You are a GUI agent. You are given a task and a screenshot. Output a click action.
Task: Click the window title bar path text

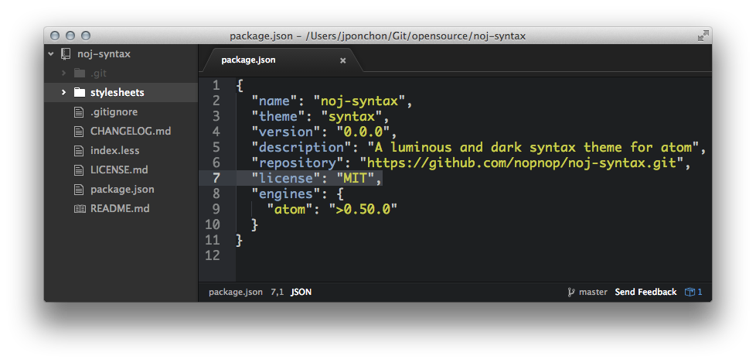tap(377, 36)
